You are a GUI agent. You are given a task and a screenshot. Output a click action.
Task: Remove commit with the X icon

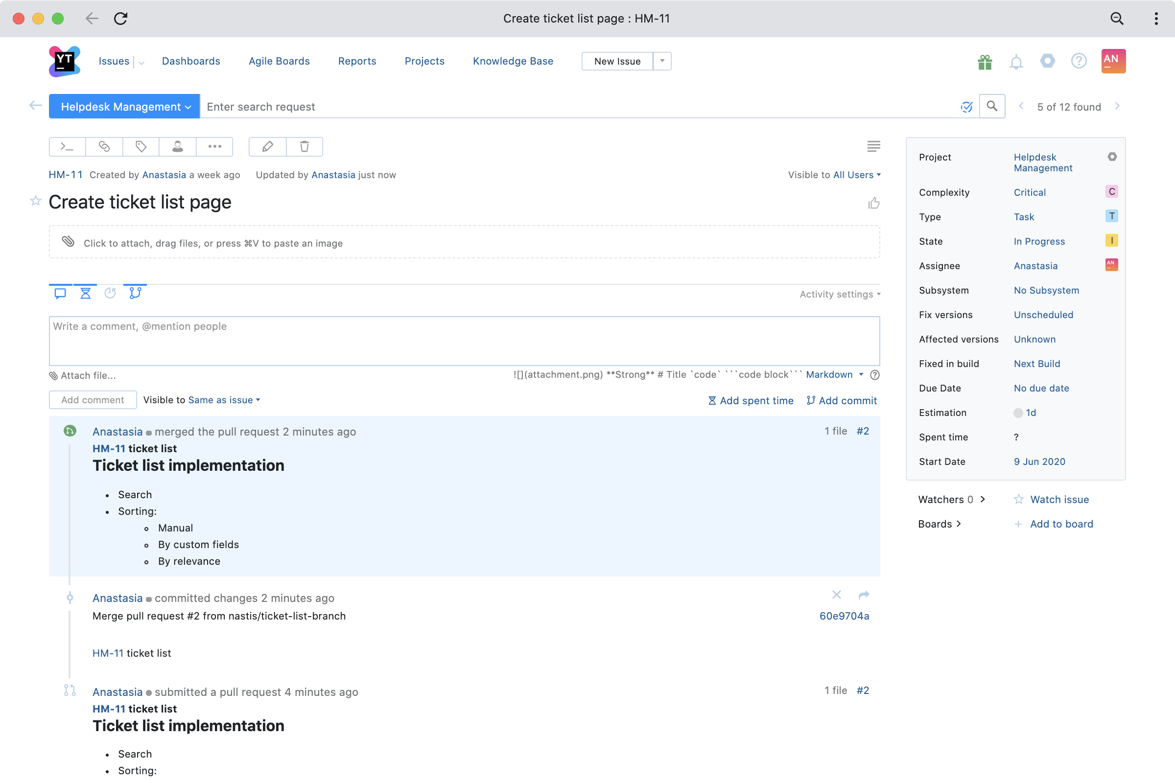tap(837, 595)
